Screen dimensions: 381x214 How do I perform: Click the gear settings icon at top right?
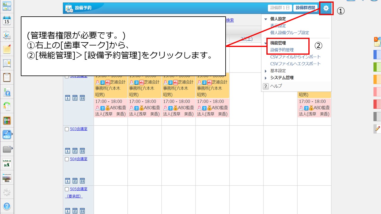tap(326, 8)
